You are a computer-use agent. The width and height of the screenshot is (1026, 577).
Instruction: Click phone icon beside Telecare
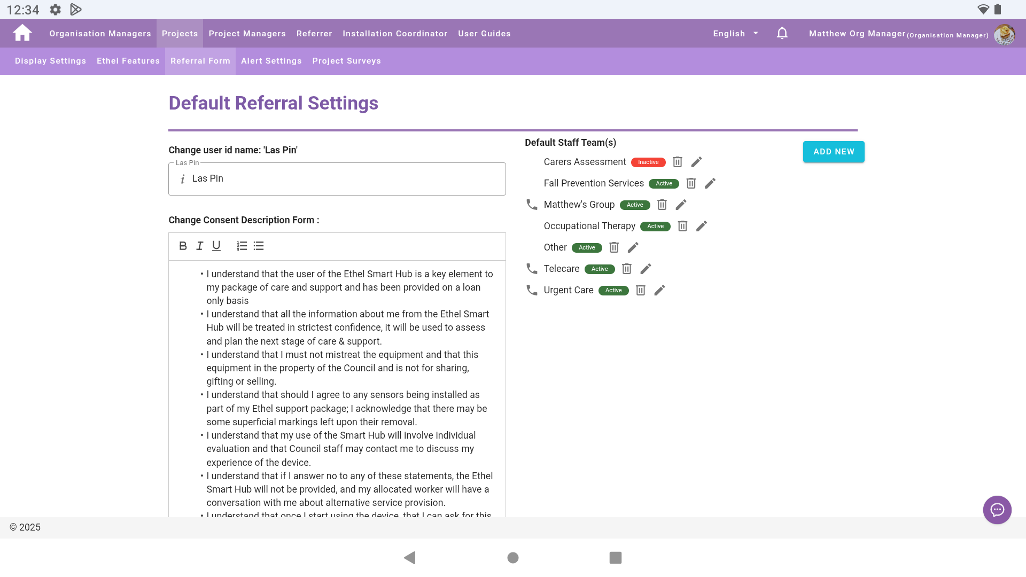532,269
